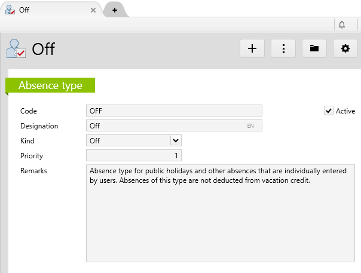The height and width of the screenshot is (273, 361).
Task: Click the folder icon button
Action: click(314, 48)
